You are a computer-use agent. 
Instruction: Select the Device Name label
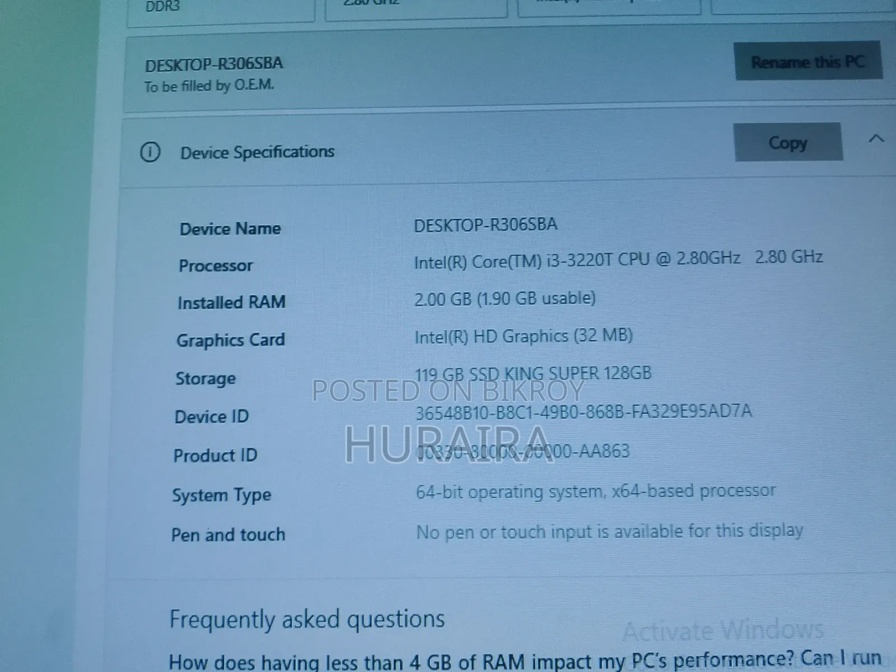click(x=230, y=228)
